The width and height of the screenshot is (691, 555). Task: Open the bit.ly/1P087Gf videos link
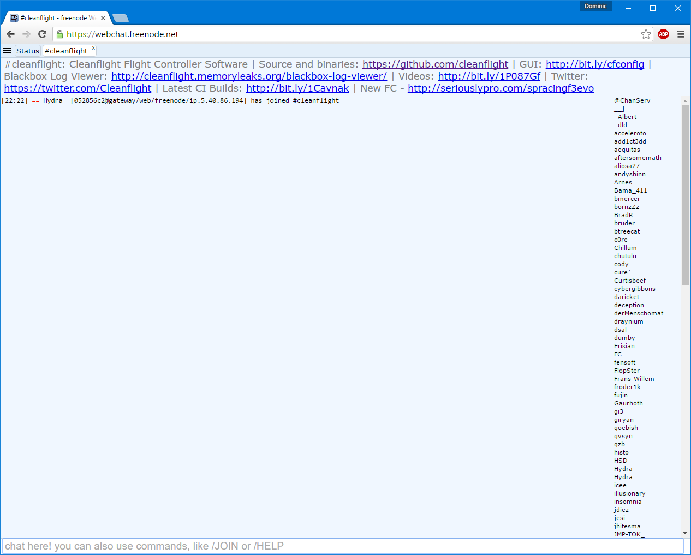489,76
